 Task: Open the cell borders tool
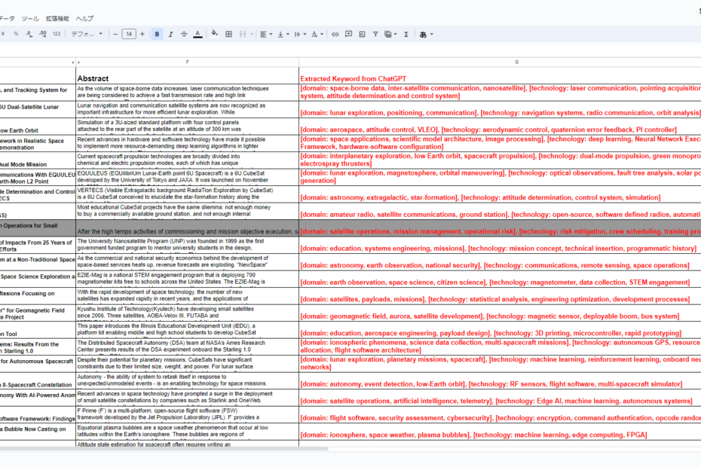click(228, 34)
